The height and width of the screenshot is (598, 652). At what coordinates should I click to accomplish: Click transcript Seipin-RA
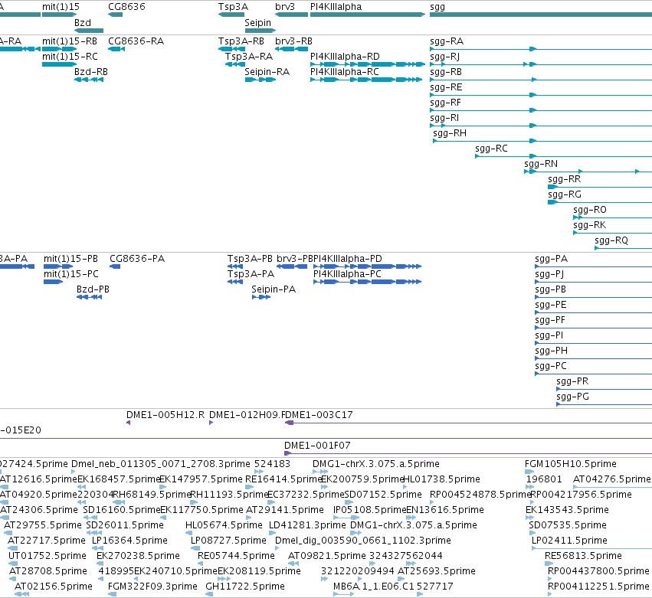point(260,80)
